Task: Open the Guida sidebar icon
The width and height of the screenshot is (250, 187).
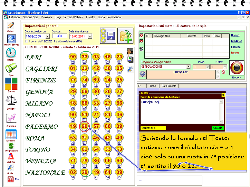Action: tap(10, 168)
